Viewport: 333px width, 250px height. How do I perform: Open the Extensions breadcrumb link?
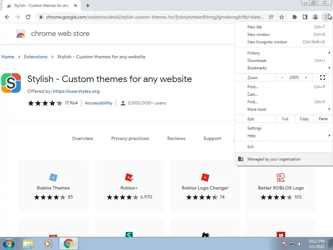pos(36,57)
